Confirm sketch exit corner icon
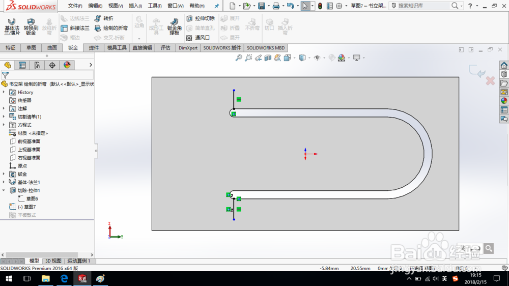 click(476, 71)
